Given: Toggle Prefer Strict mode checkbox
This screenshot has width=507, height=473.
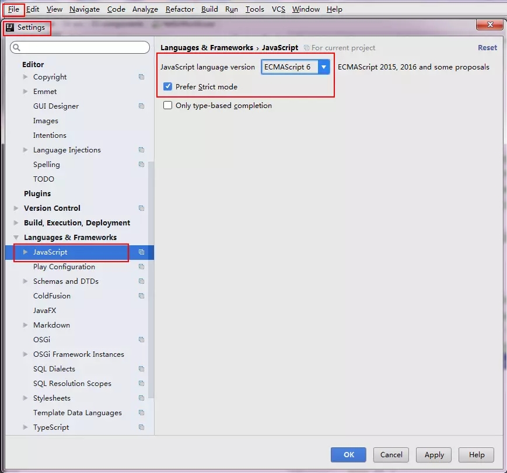Looking at the screenshot, I should coord(167,86).
